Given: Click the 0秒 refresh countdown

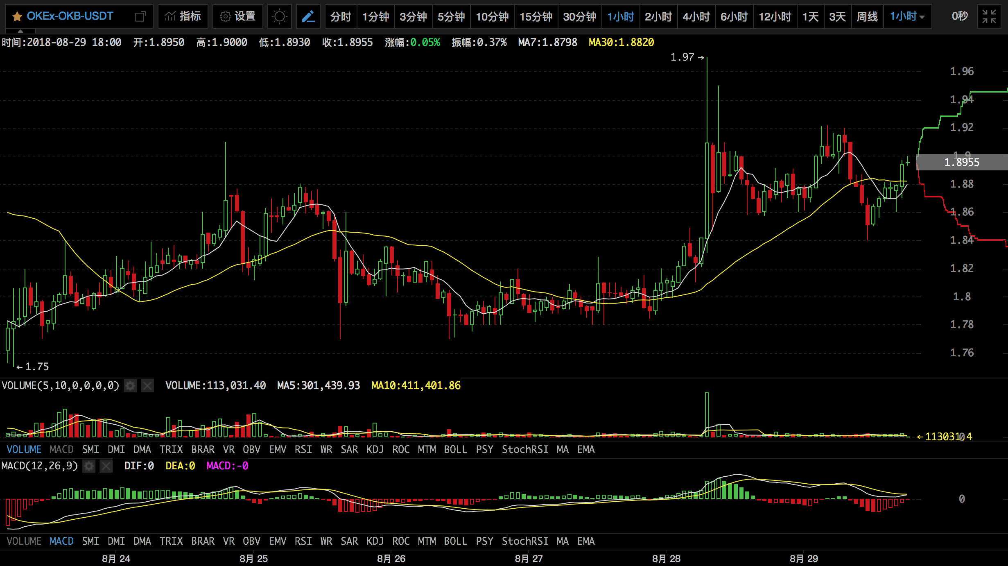Looking at the screenshot, I should click(960, 16).
